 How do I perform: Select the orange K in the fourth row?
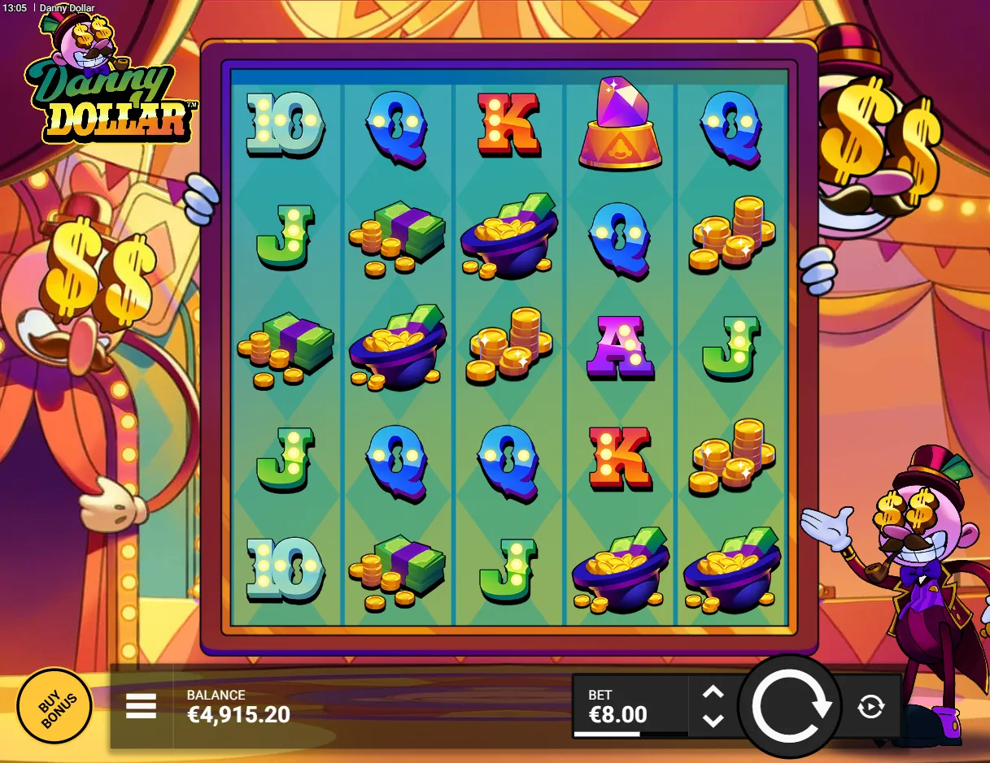pos(620,458)
